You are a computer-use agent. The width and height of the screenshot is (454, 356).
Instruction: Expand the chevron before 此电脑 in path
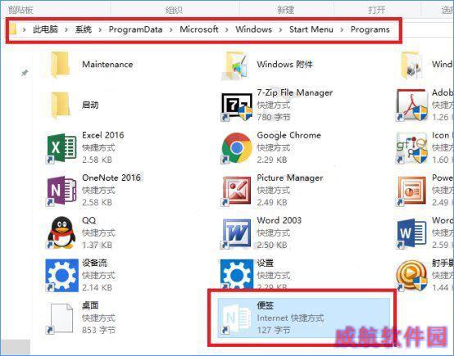coord(25,29)
